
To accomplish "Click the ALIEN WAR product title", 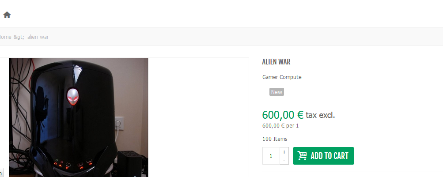I will 276,62.
